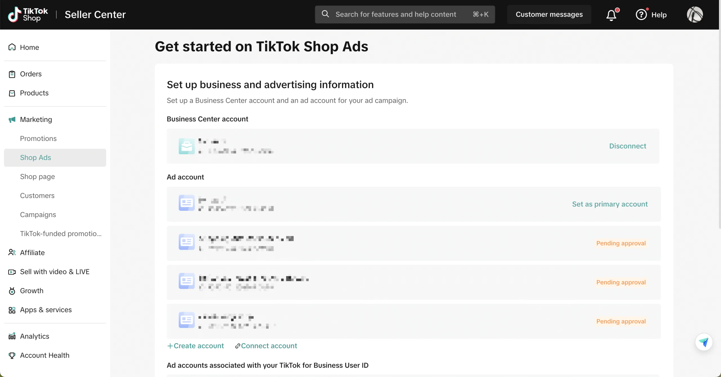Image resolution: width=721 pixels, height=377 pixels.
Task: Click the Account Health trophy icon
Action: (x=12, y=355)
